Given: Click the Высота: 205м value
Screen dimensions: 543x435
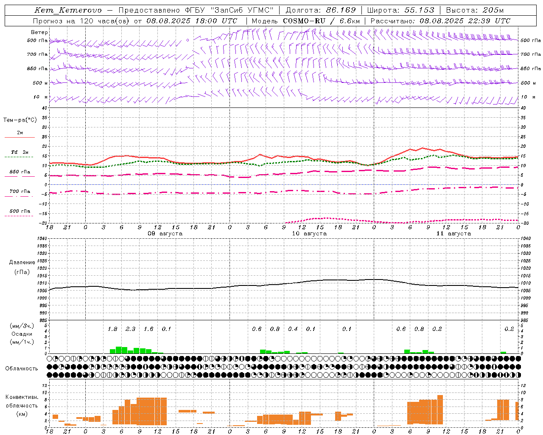Looking at the screenshot, I should pos(475,10).
